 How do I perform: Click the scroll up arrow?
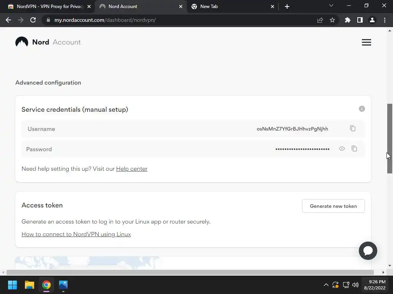[x=390, y=31]
